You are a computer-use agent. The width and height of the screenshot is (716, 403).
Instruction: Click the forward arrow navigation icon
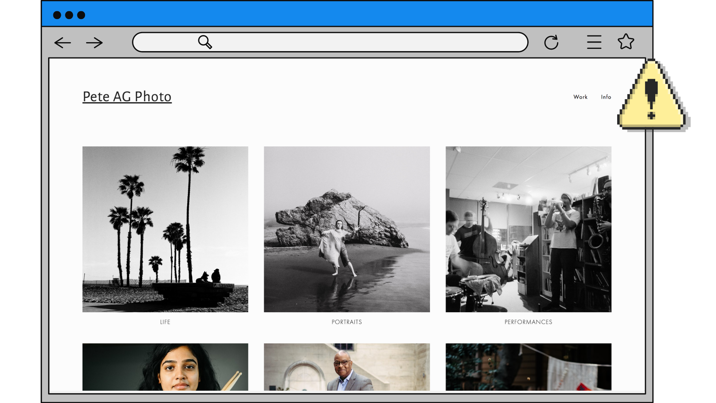tap(94, 43)
